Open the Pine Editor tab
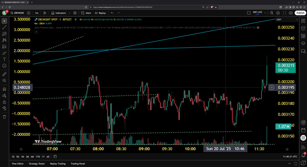 tap(18, 164)
